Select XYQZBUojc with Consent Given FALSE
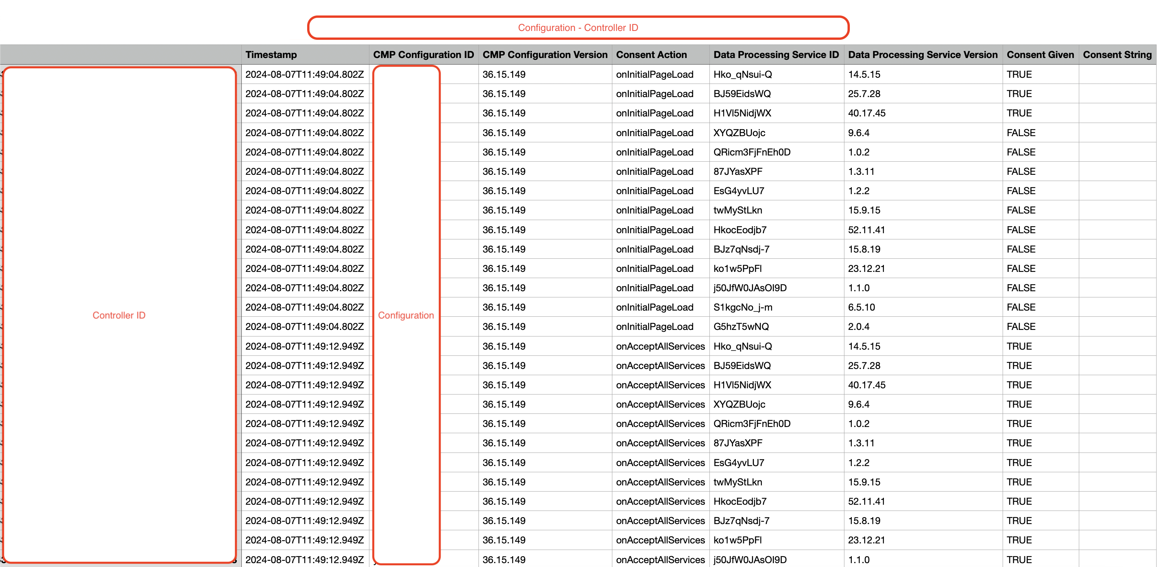 tap(739, 133)
